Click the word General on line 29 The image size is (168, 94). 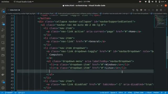94,42
